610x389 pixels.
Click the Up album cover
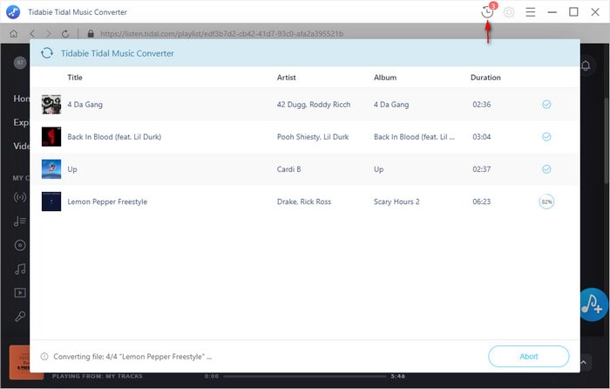(x=51, y=169)
